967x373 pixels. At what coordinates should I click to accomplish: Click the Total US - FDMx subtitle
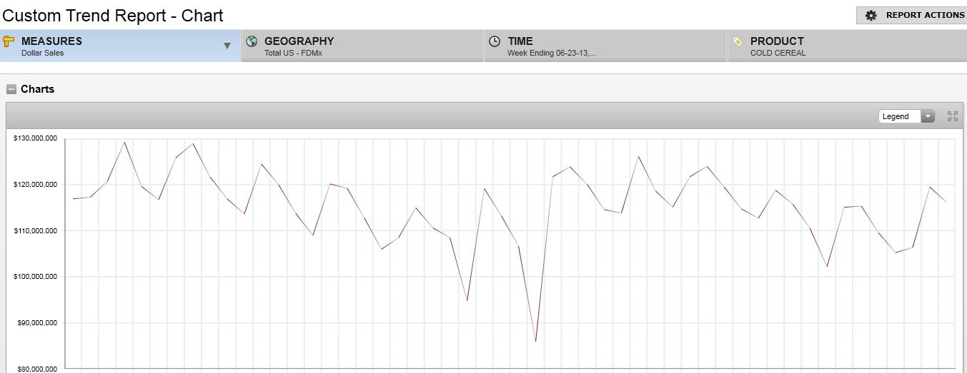click(x=293, y=53)
